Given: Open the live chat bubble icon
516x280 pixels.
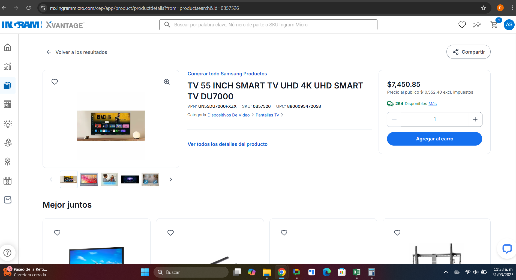Looking at the screenshot, I should pos(507,249).
